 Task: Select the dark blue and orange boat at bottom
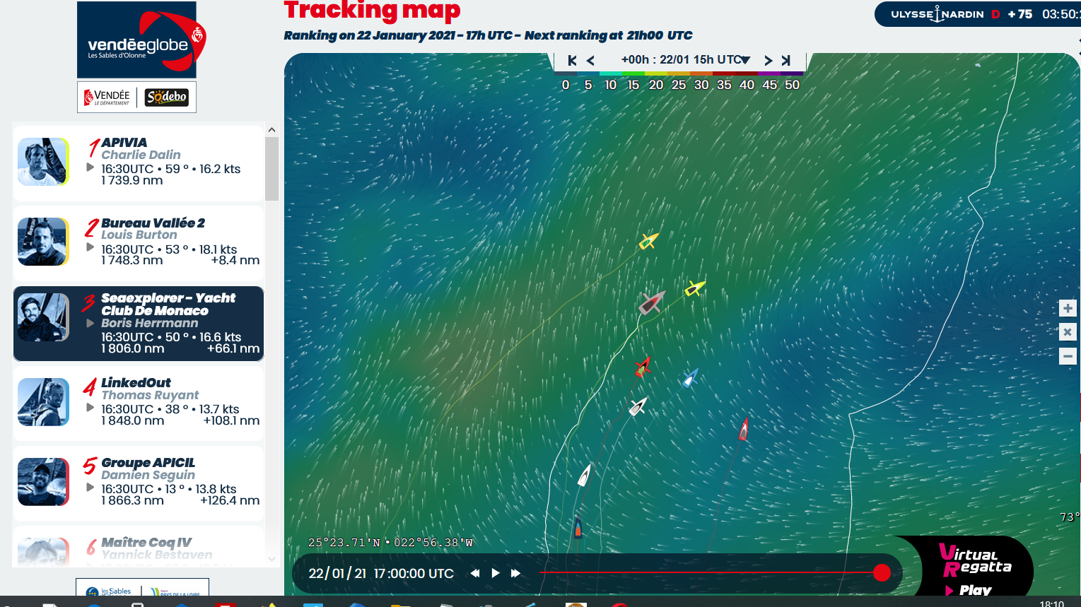click(x=578, y=528)
